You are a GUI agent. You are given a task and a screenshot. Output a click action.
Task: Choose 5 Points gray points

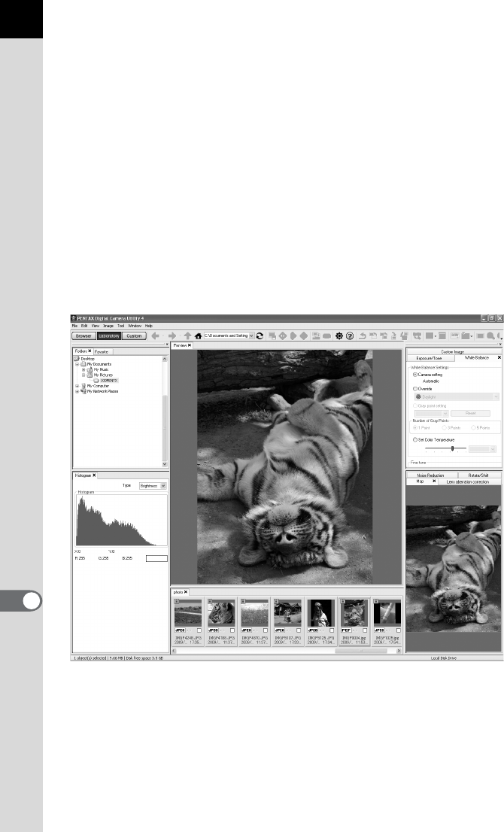[x=473, y=428]
